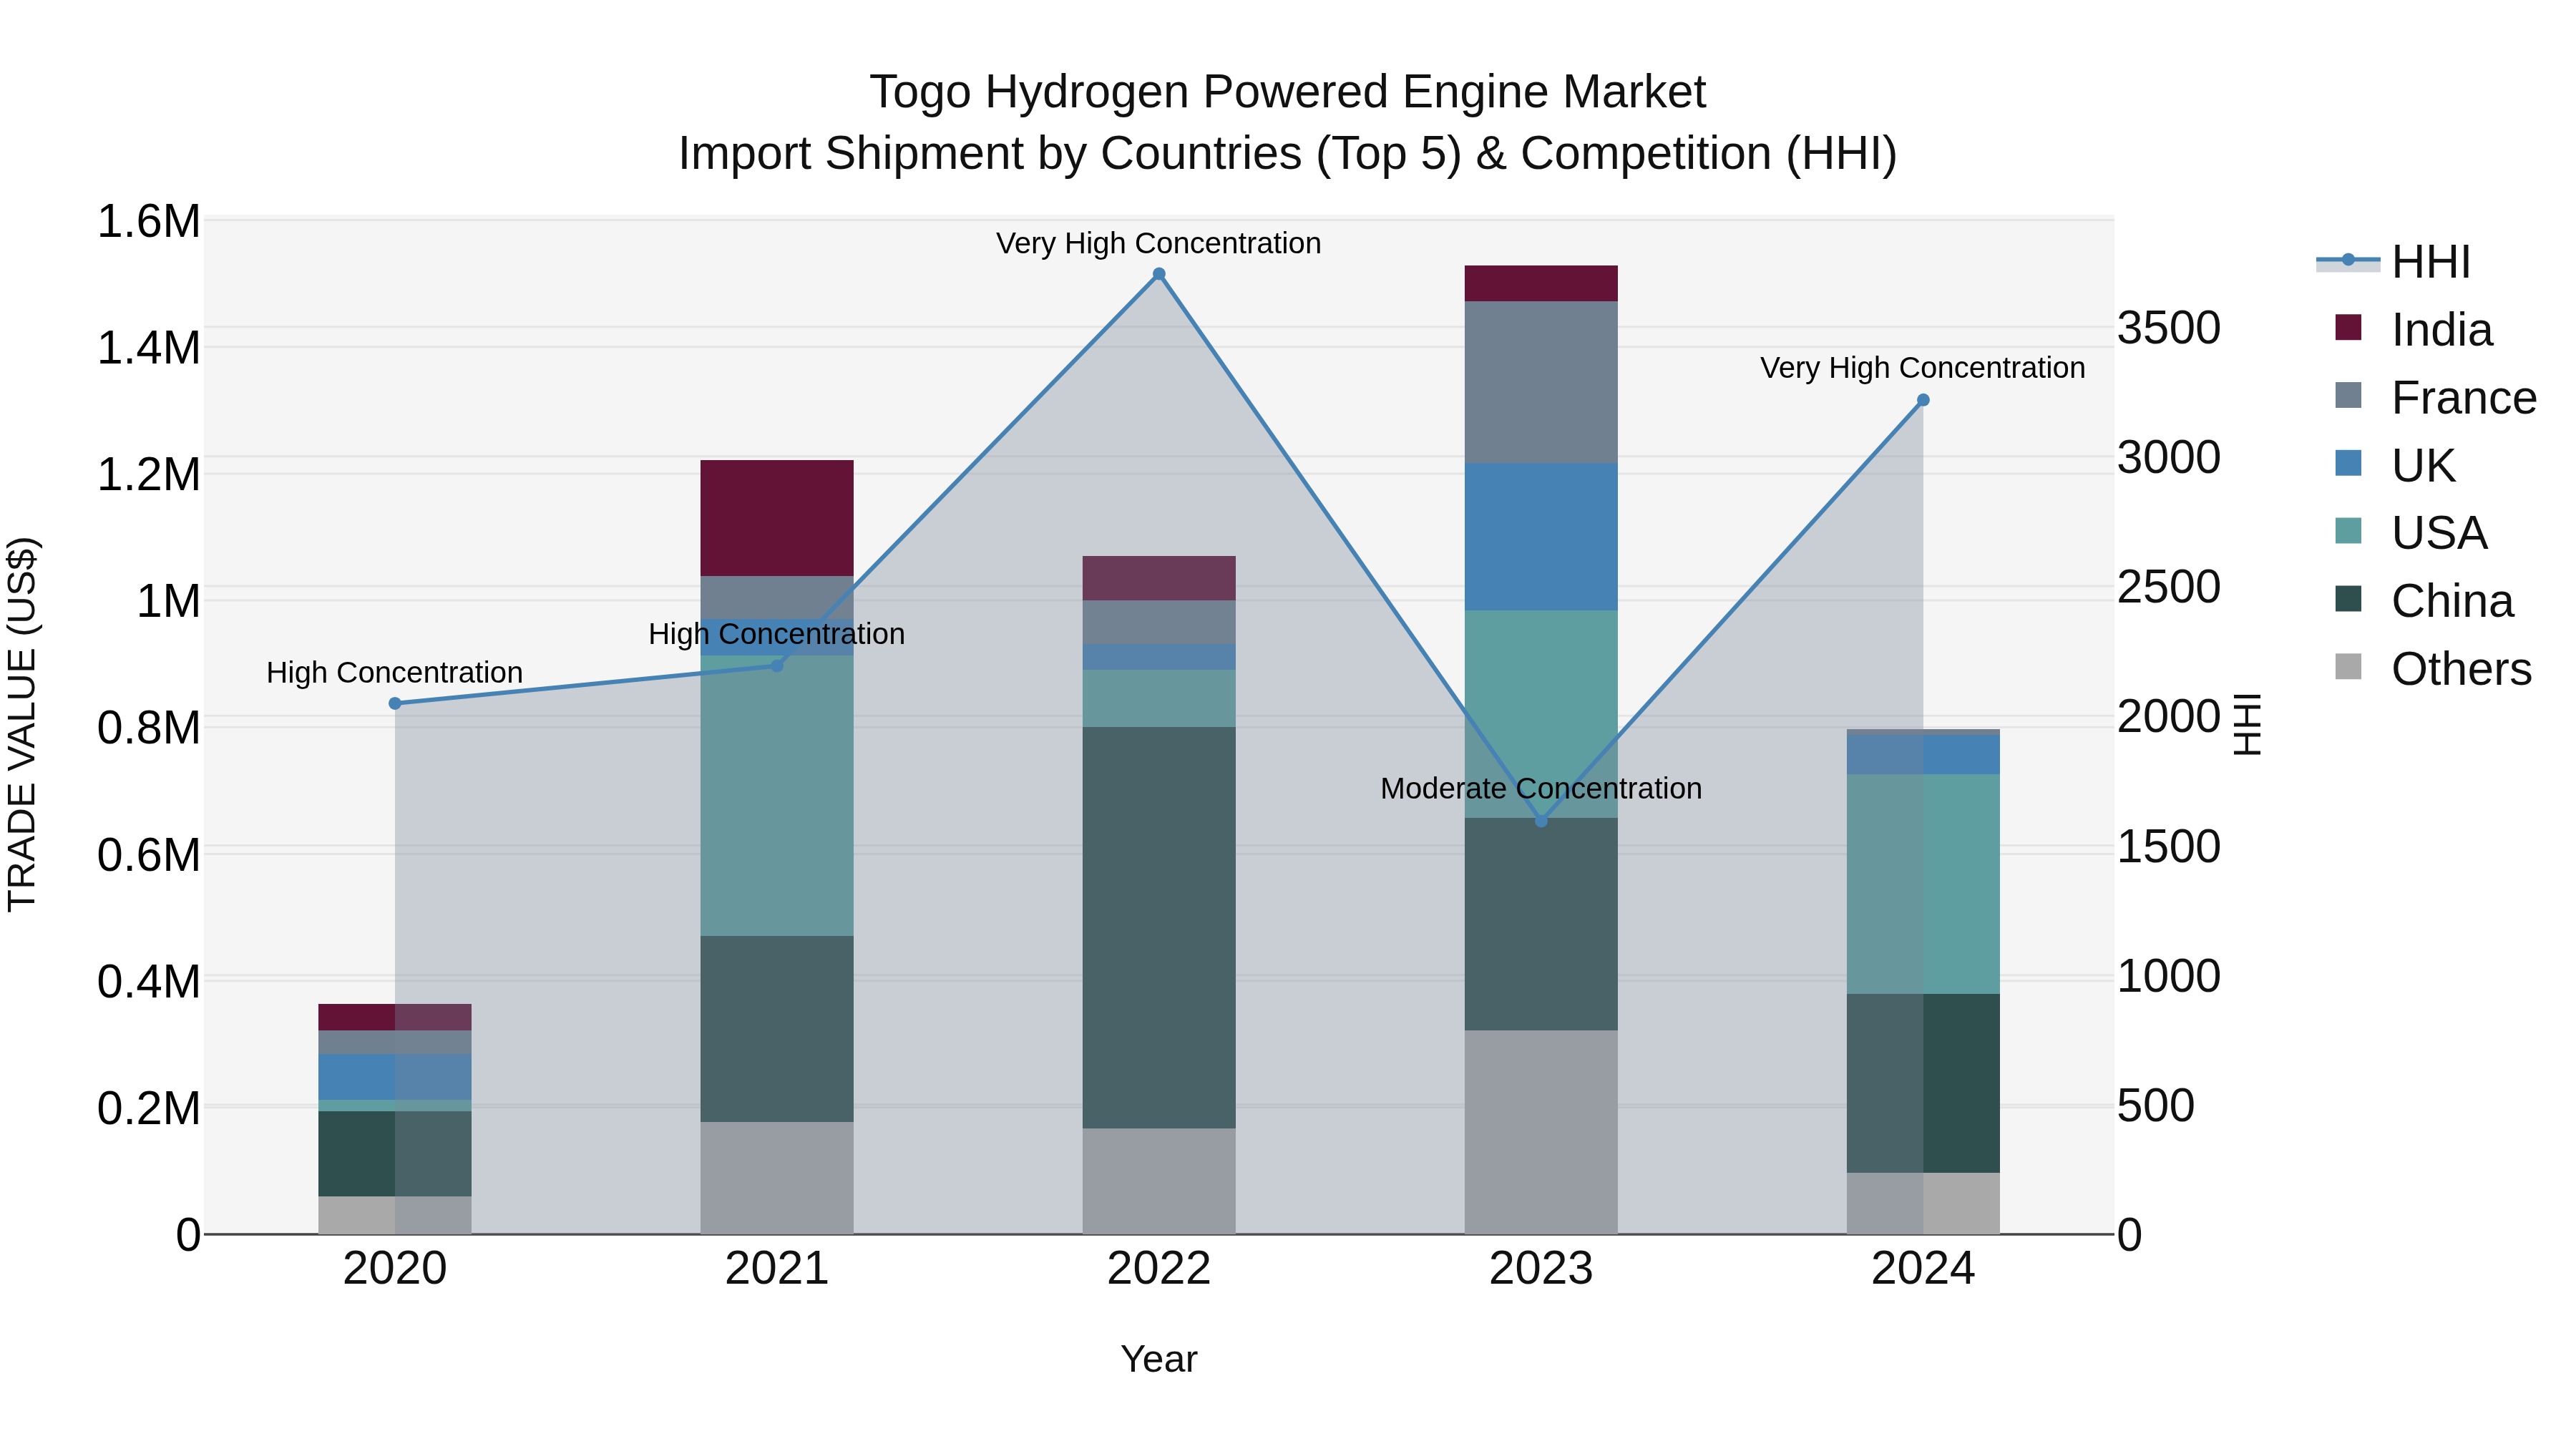Click the 1M left axis tick label

point(168,601)
